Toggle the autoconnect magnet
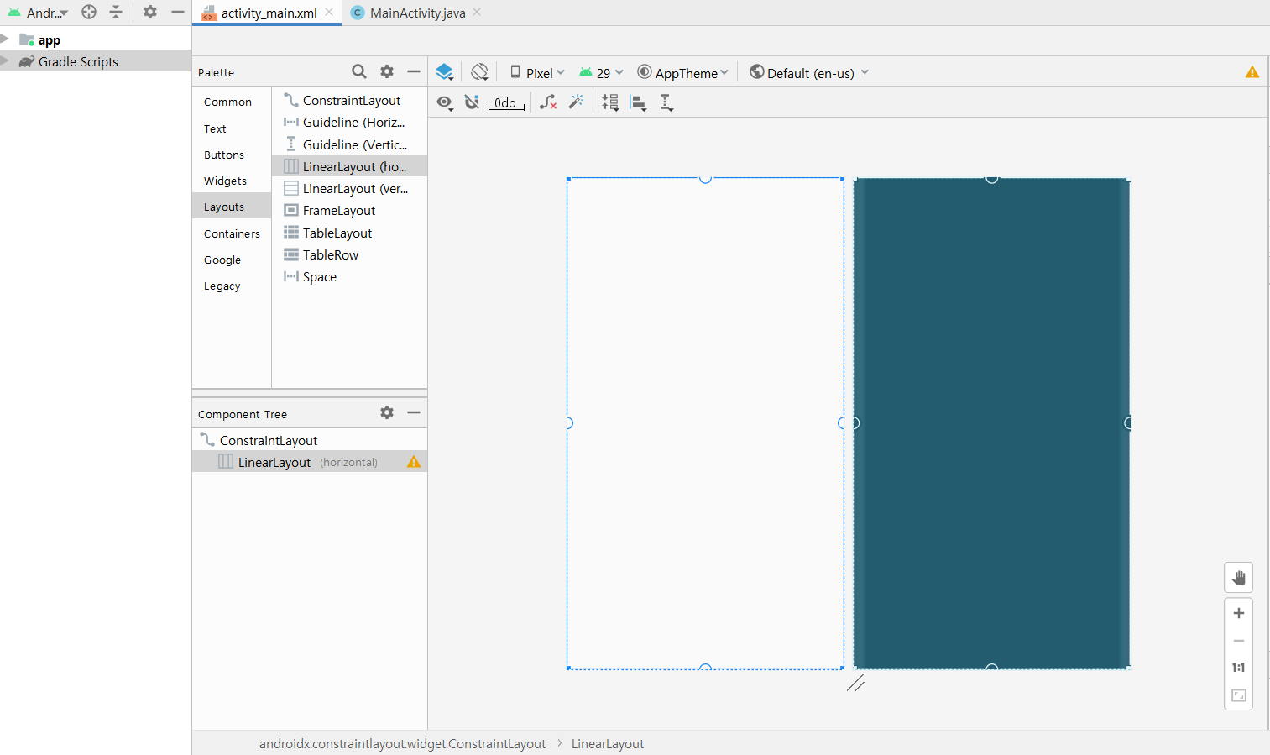The image size is (1270, 755). click(472, 102)
